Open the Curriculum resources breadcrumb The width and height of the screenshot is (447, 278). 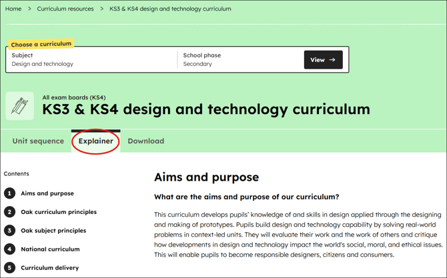coord(65,9)
